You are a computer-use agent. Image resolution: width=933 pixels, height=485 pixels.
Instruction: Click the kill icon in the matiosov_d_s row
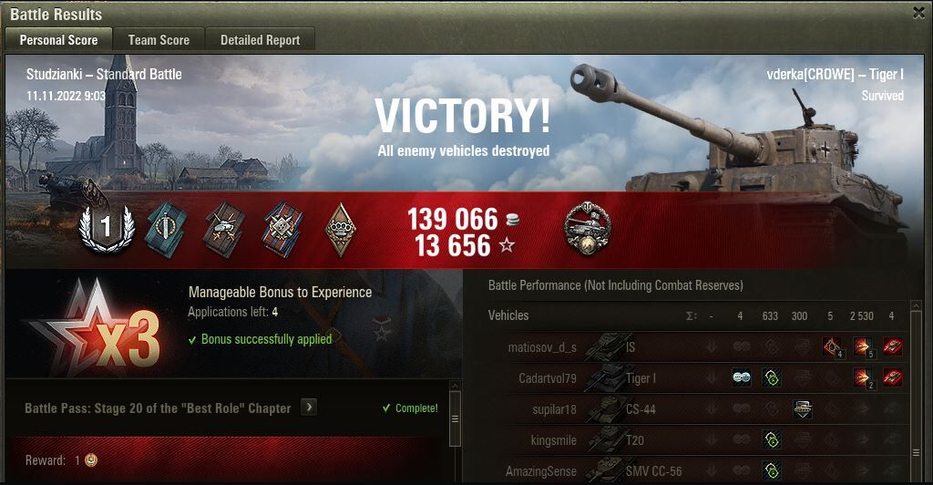[892, 346]
